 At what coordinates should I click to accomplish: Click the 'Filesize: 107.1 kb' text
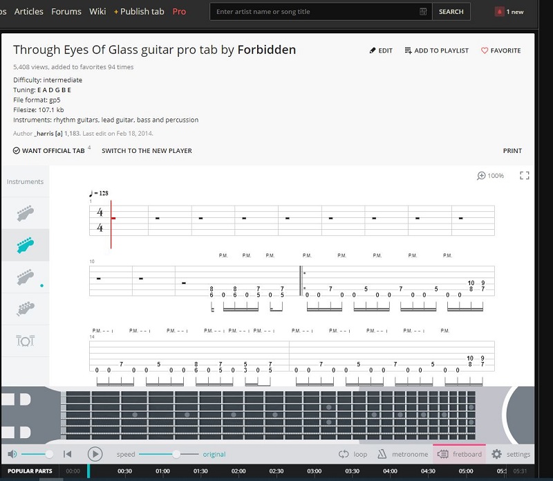point(39,110)
